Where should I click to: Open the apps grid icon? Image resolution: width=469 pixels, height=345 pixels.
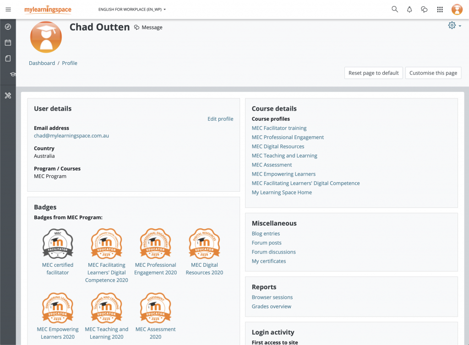[440, 10]
